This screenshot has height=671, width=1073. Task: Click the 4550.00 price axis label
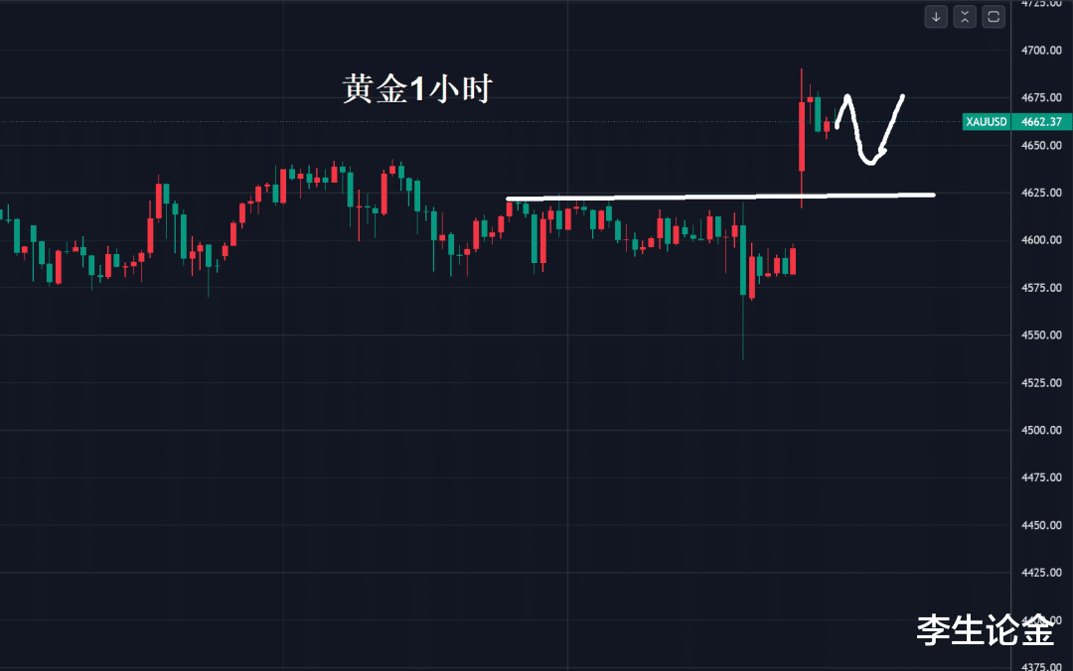pos(1042,335)
